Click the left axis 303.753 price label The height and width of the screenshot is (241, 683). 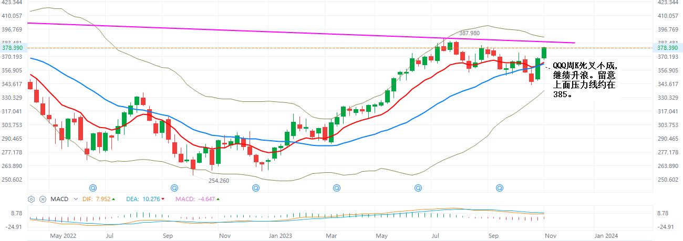[11, 125]
